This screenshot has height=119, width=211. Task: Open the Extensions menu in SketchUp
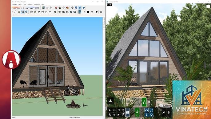pos(37,4)
